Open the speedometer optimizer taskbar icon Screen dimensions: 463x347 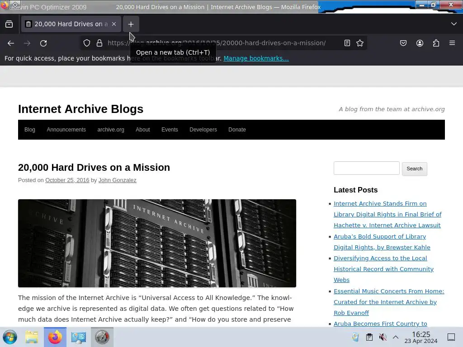[102, 337]
